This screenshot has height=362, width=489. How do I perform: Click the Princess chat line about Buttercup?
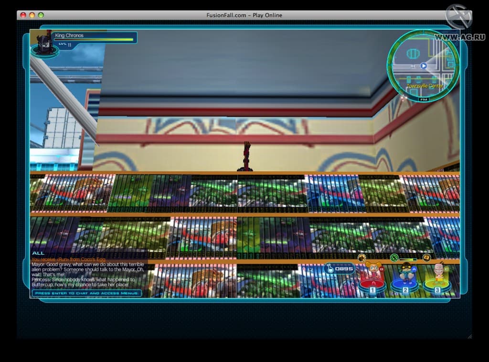(83, 282)
